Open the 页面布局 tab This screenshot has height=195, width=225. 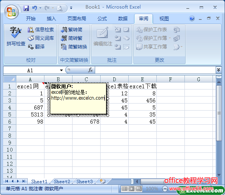77,18
